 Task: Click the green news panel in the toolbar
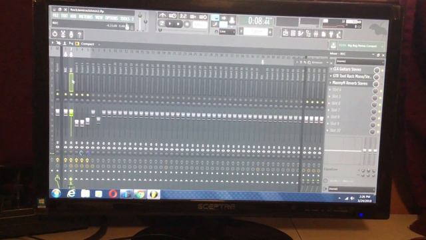361,46
